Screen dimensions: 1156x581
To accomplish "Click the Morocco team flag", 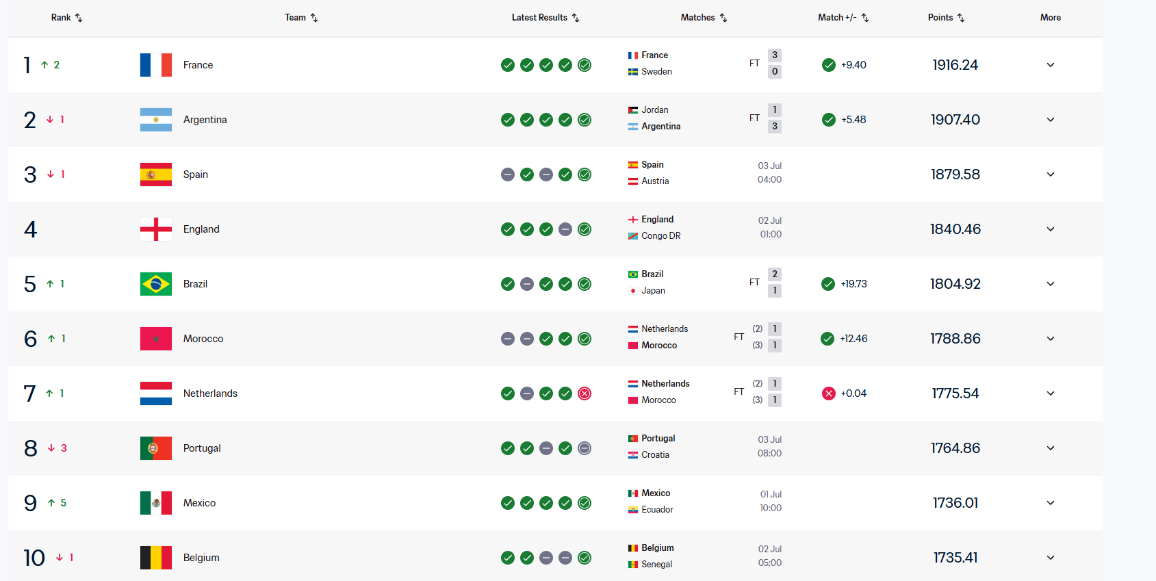I will pyautogui.click(x=156, y=339).
